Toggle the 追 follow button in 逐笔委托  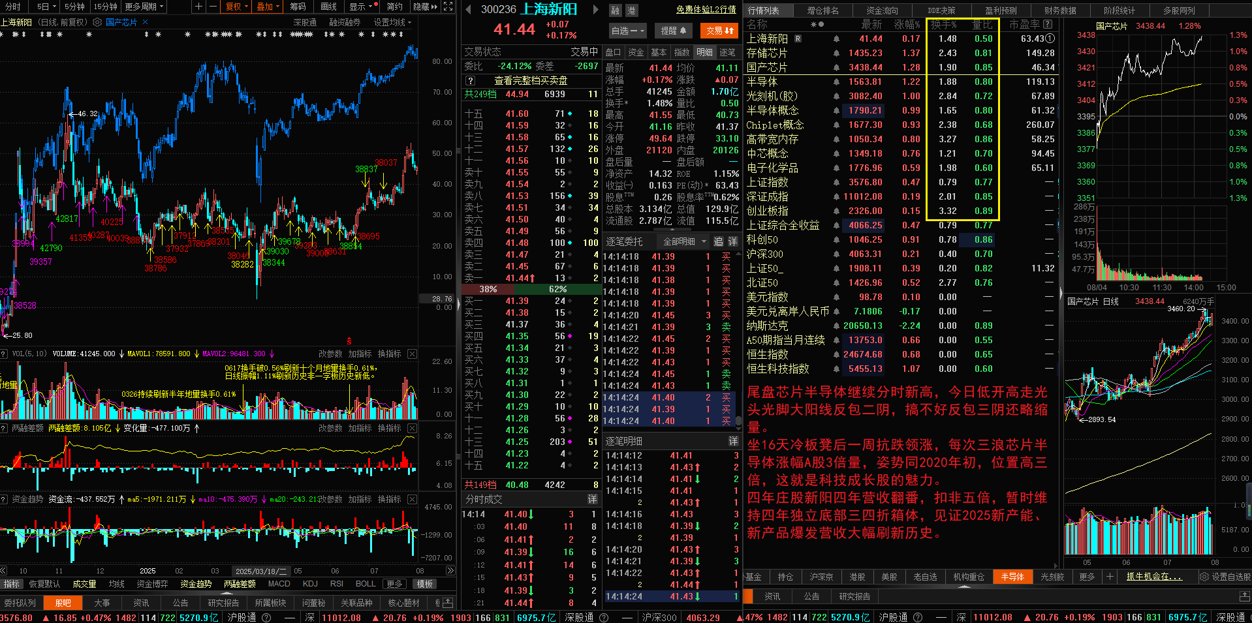click(x=718, y=241)
